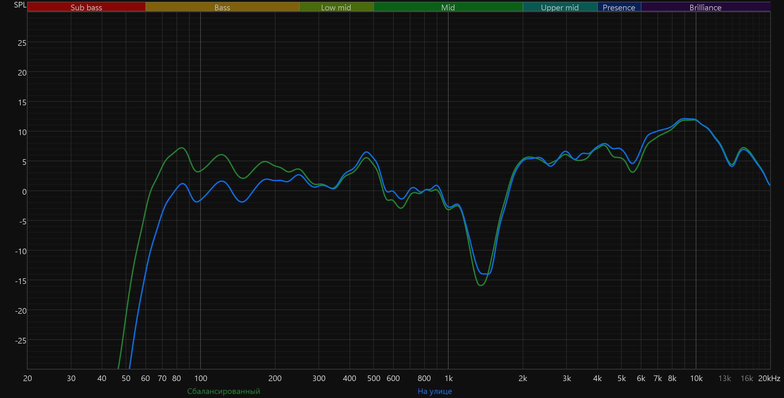Select the Low mid band label

point(336,7)
